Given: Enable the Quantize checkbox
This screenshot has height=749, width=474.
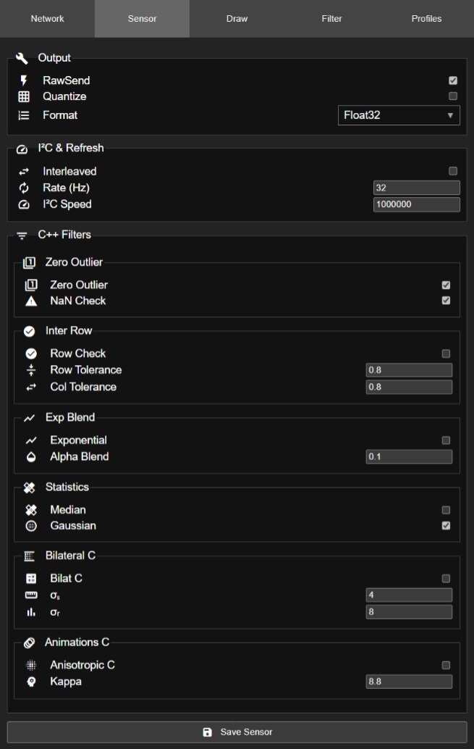Looking at the screenshot, I should (x=453, y=96).
